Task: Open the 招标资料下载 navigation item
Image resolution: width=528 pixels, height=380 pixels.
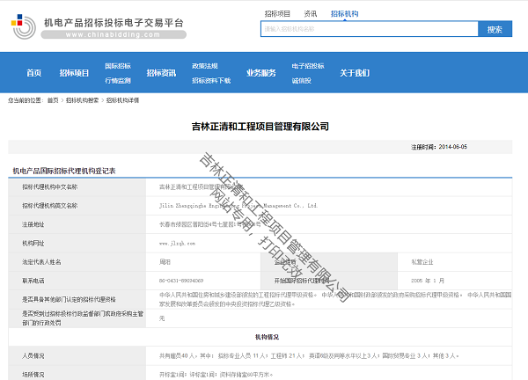Action: (210, 80)
